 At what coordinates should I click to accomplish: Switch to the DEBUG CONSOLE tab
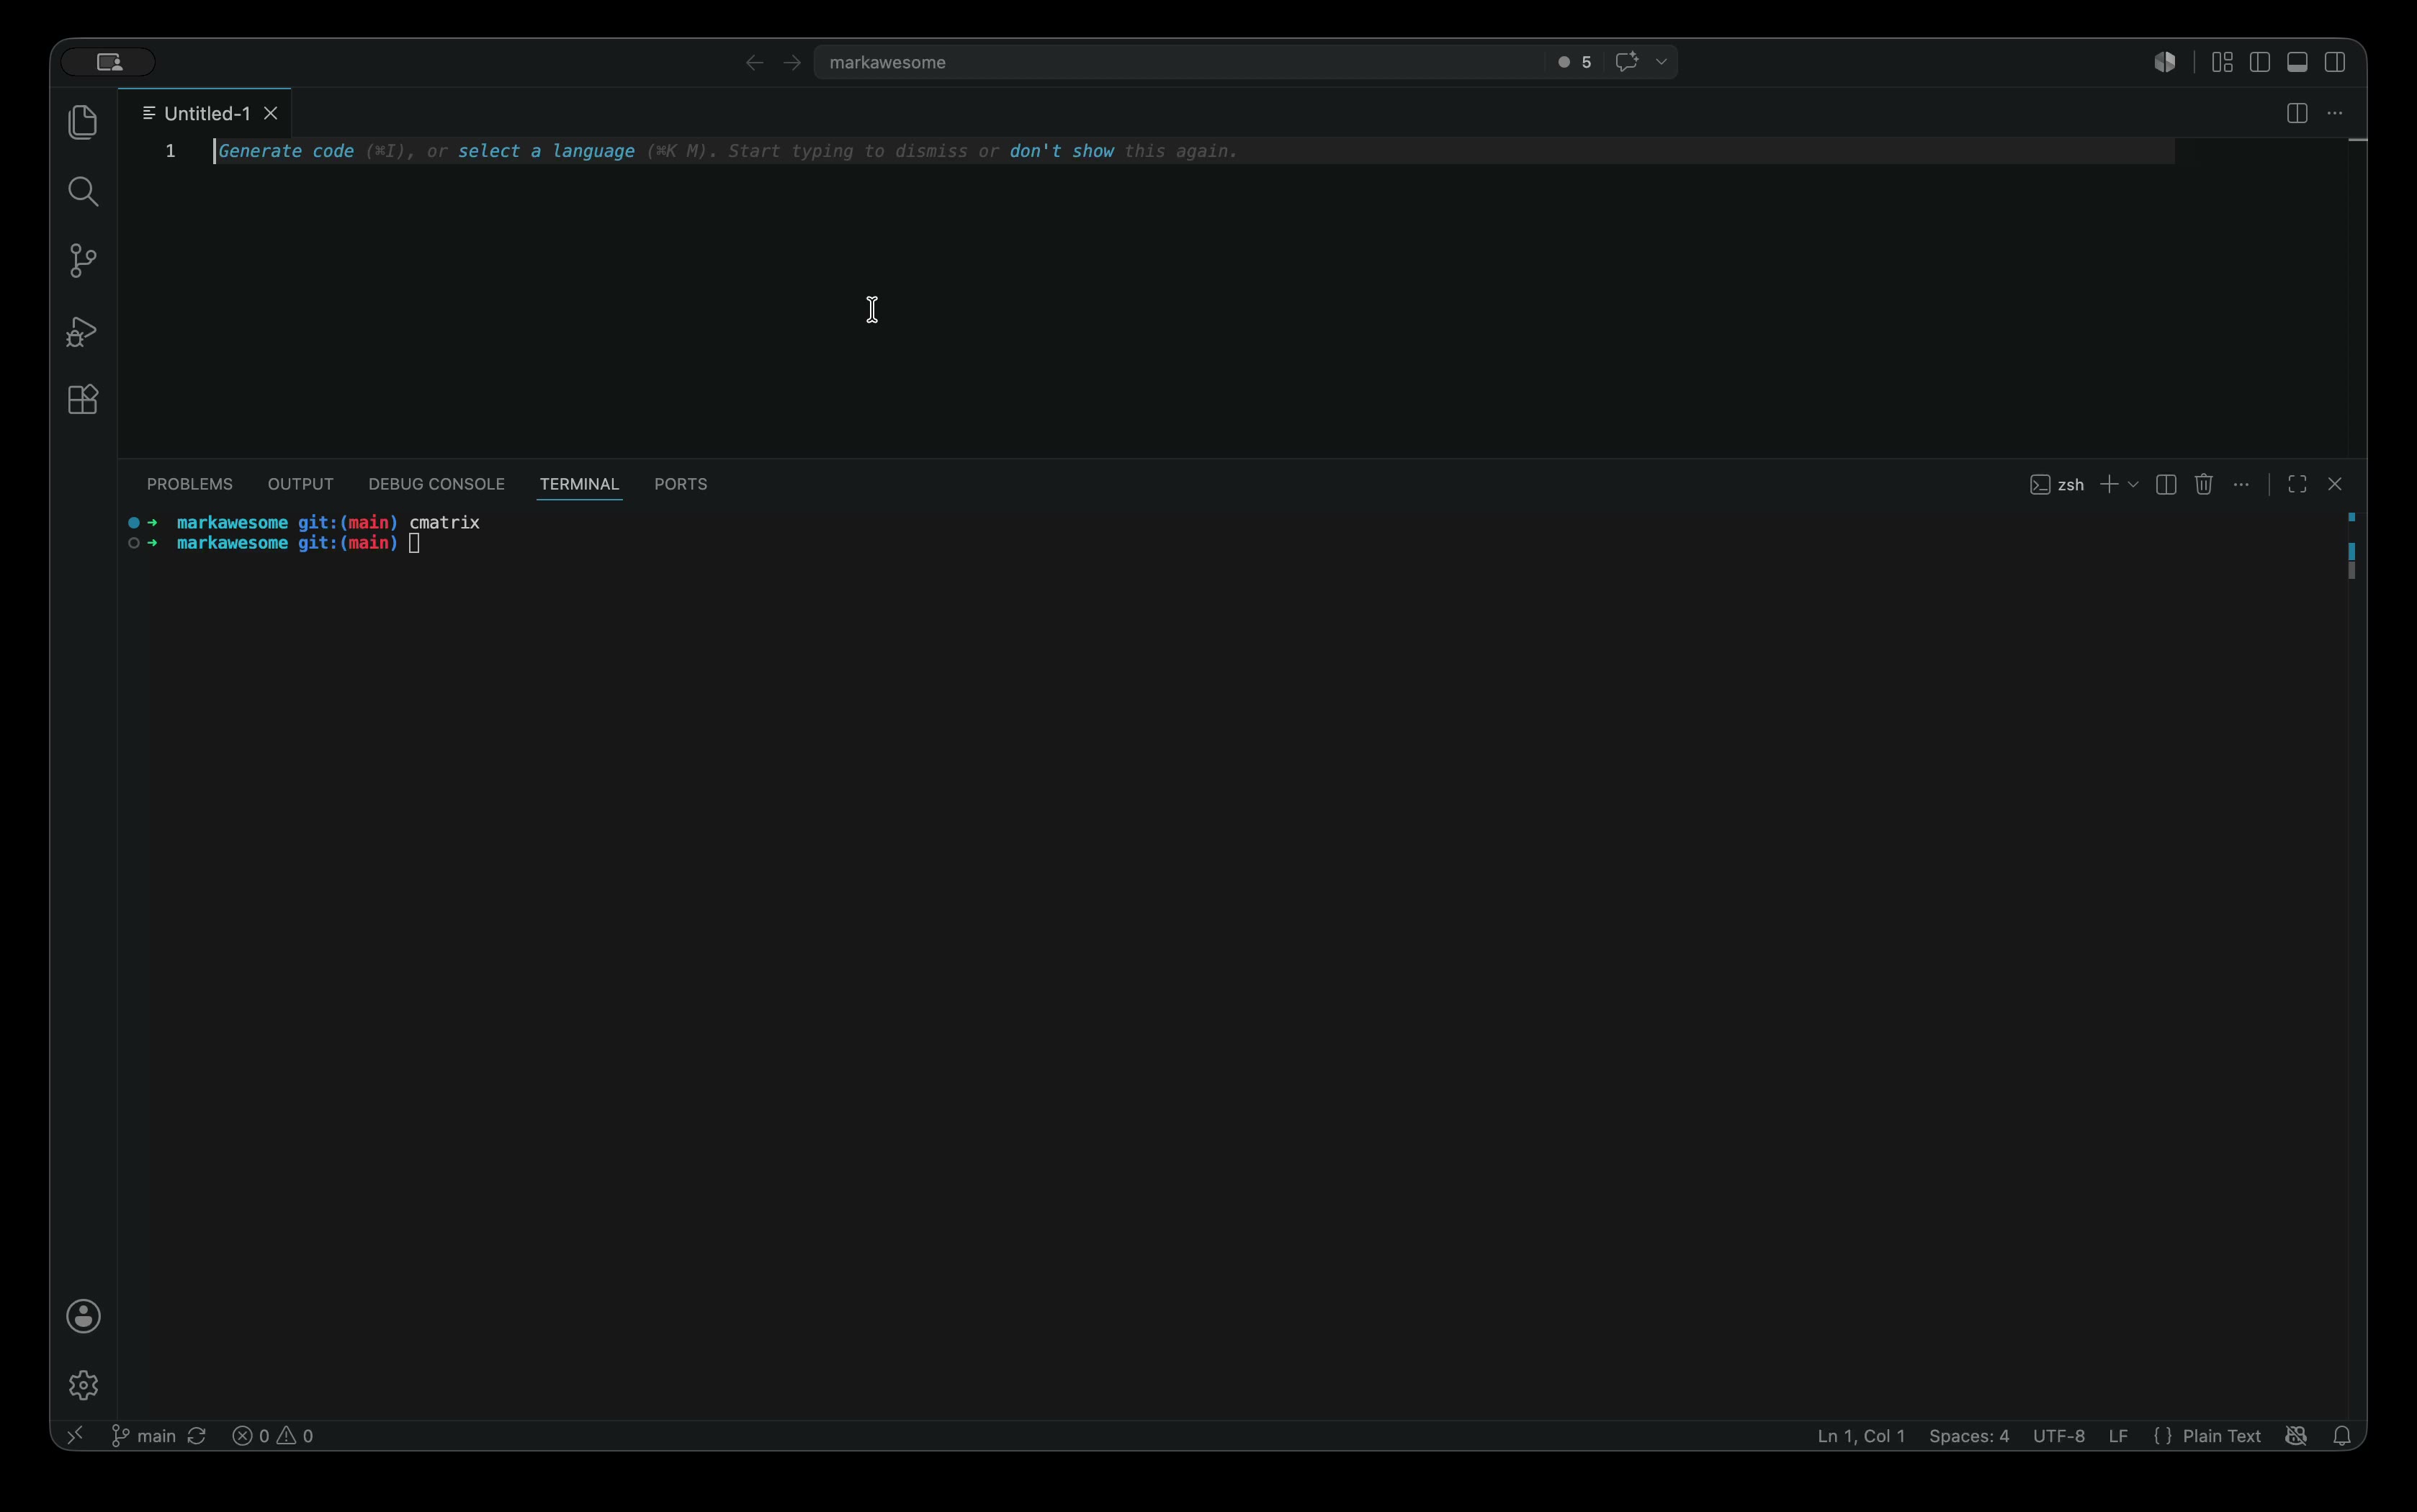(x=436, y=484)
